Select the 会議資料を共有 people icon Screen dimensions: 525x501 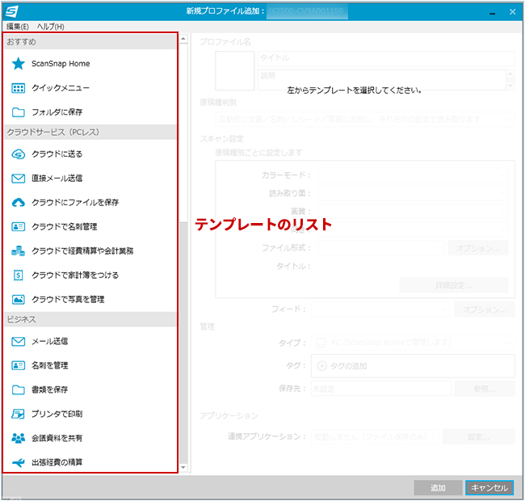point(18,438)
